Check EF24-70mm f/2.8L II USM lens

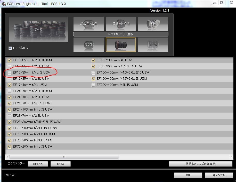[10, 91]
